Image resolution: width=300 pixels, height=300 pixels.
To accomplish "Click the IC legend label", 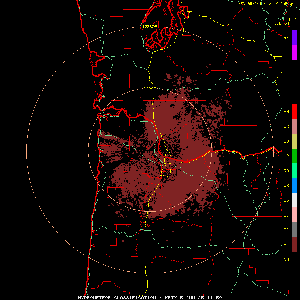I will point(286,215).
